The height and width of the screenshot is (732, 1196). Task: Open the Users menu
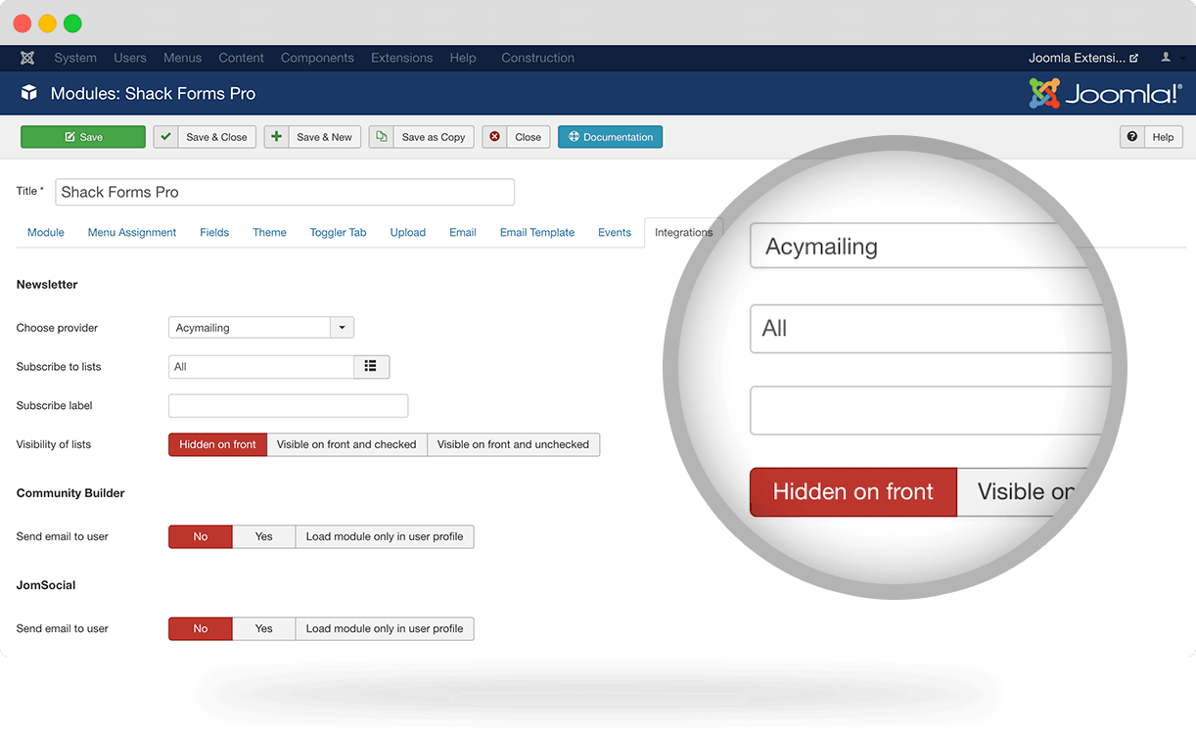[x=130, y=58]
